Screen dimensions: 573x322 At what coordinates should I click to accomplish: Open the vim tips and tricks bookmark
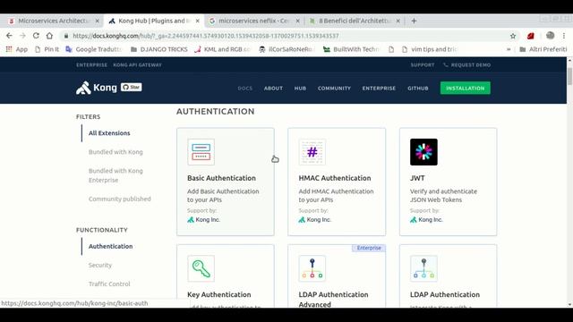(430, 49)
